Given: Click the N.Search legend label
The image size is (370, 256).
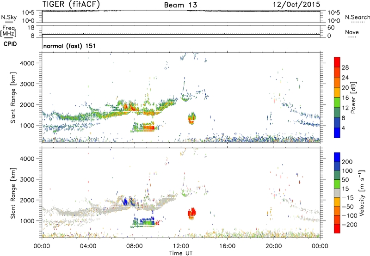Looking at the screenshot, I should coord(357,17).
